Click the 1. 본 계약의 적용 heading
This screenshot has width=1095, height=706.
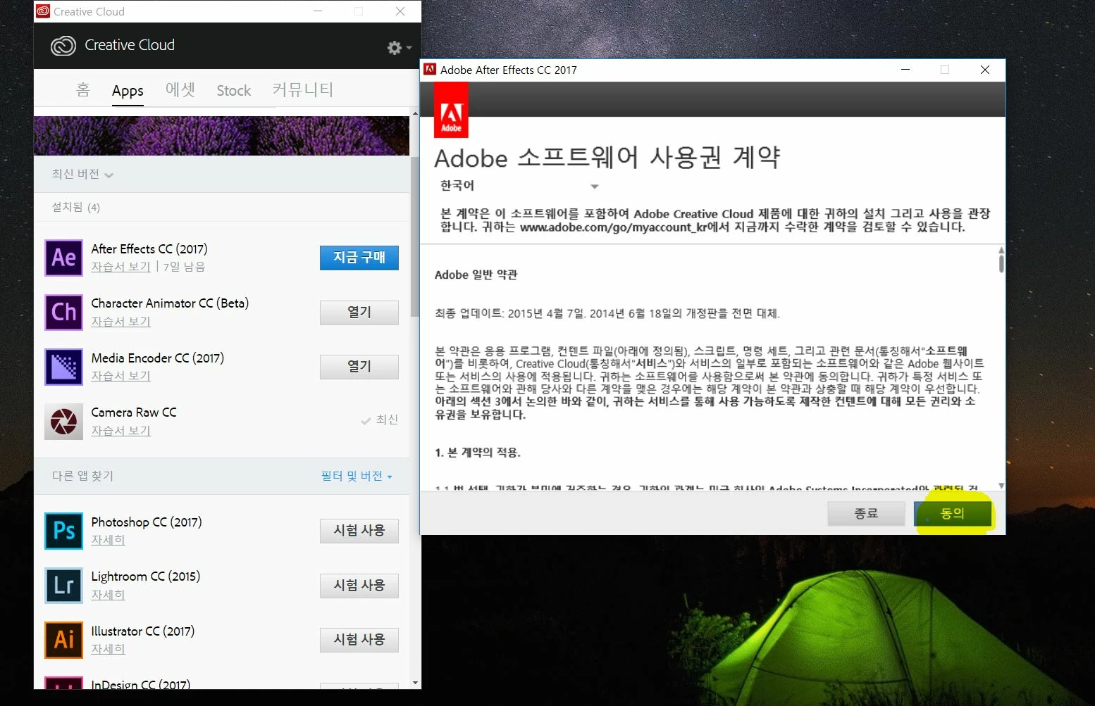[478, 453]
